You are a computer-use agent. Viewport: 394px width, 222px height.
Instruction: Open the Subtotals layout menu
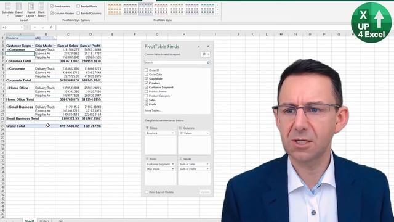coord(7,10)
